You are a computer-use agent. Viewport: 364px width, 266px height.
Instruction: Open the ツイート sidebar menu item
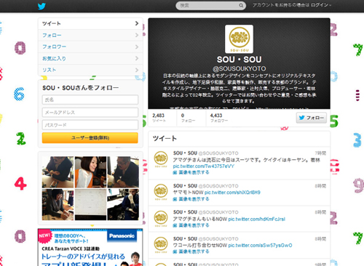pos(90,23)
